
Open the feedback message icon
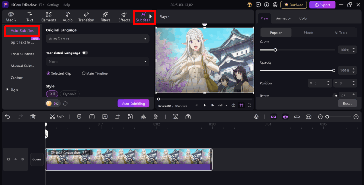[258, 5]
